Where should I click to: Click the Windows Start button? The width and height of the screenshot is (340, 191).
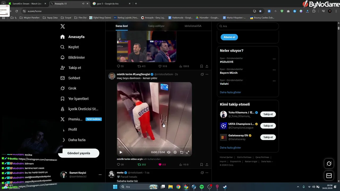[115, 187]
